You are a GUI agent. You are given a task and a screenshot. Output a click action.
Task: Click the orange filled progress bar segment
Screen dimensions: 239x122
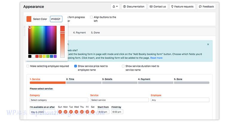[48, 83]
